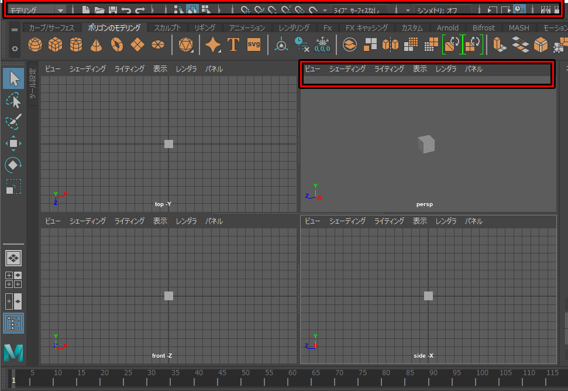Viewport: 568px width, 391px height.
Task: Click the Undo arrow in status line
Action: (126, 10)
